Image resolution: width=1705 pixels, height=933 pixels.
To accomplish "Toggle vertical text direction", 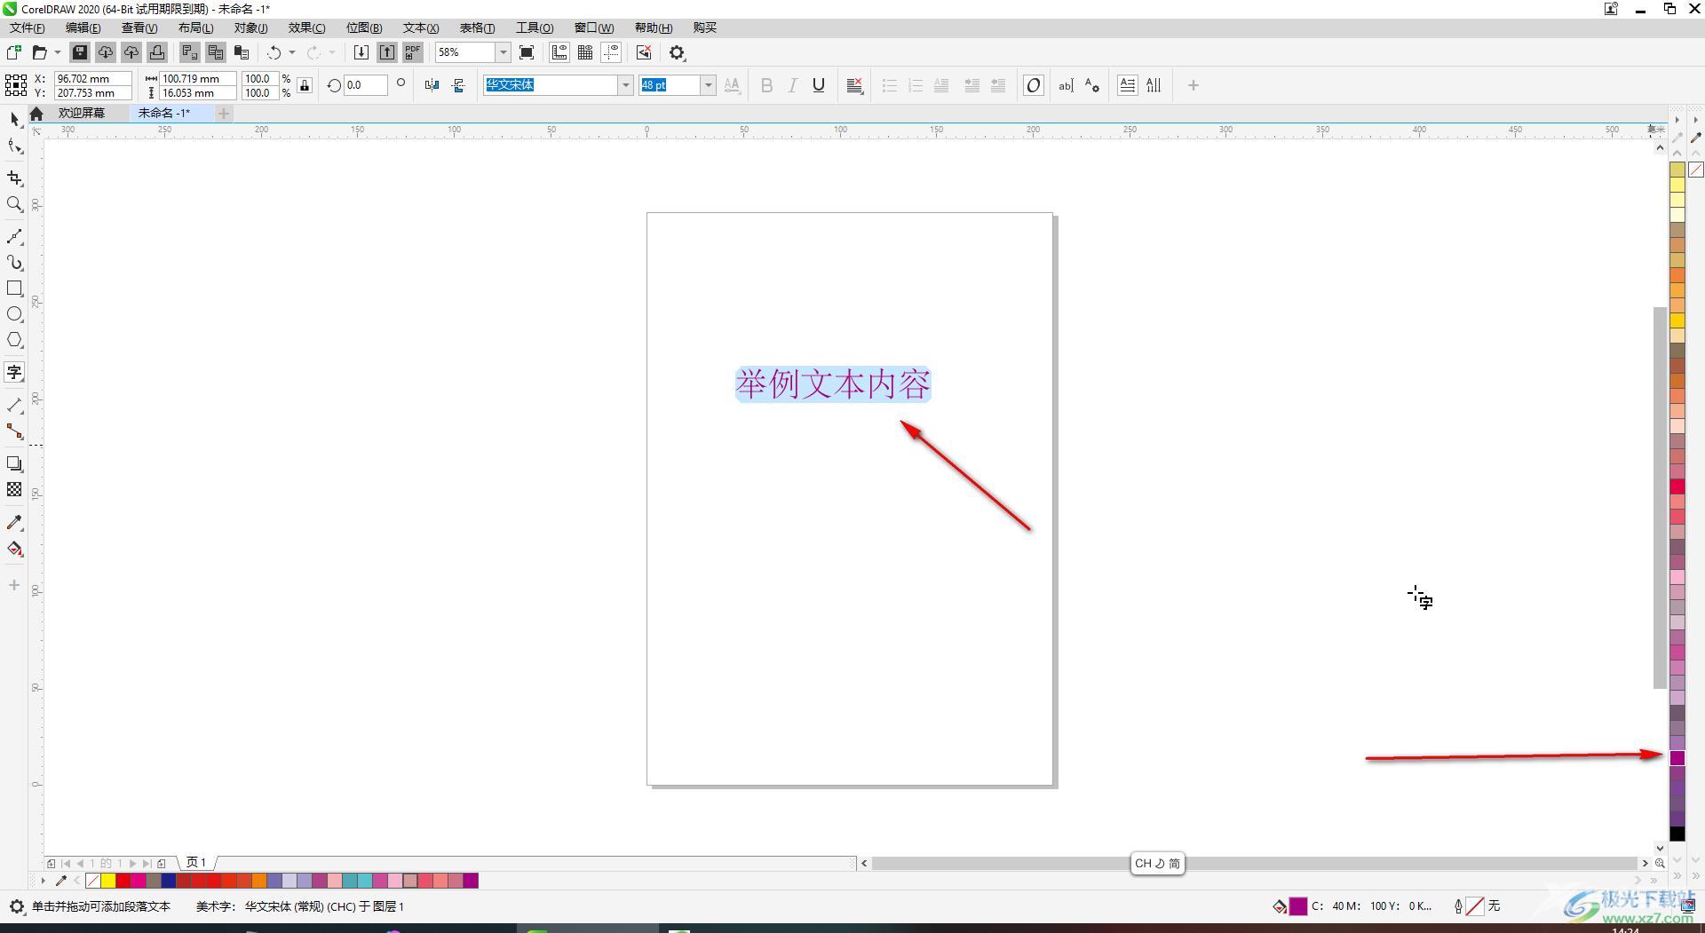I will [x=1154, y=85].
